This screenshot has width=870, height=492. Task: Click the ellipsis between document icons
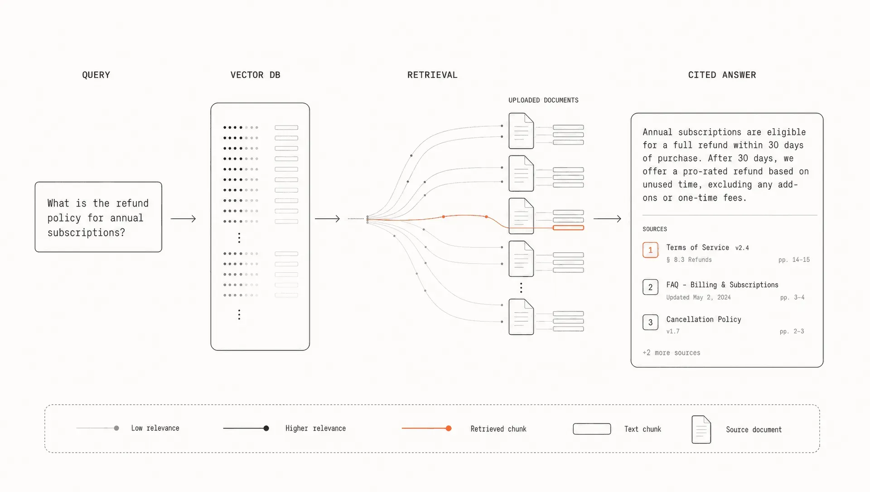521,288
